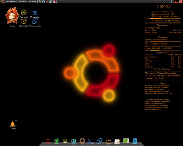Open the Opera browser in the dock
The image size is (183, 146).
48,141
